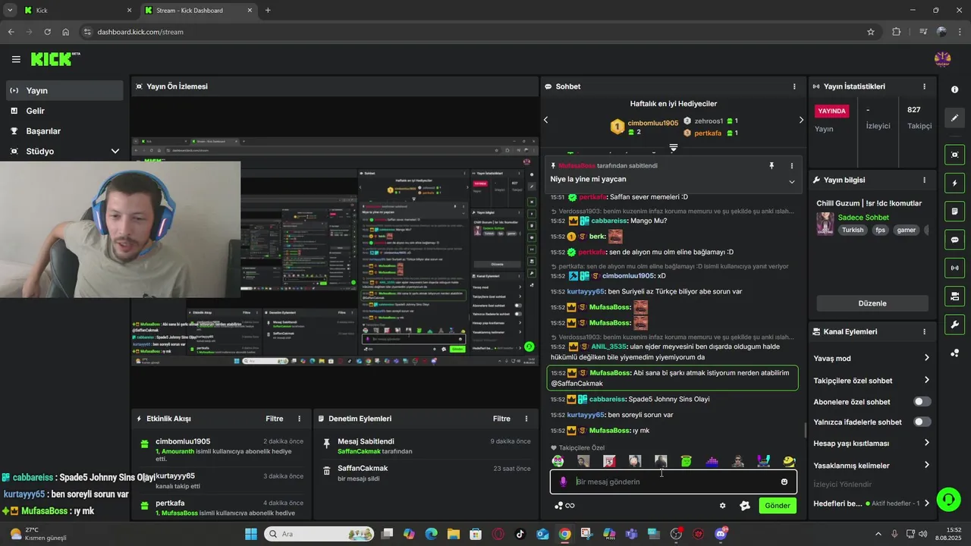
Task: Click the sticker icon beside Gönder
Action: [x=745, y=506]
